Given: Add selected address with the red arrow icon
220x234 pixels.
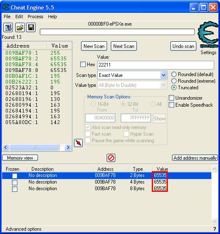Looking at the screenshot, I should tap(78, 143).
